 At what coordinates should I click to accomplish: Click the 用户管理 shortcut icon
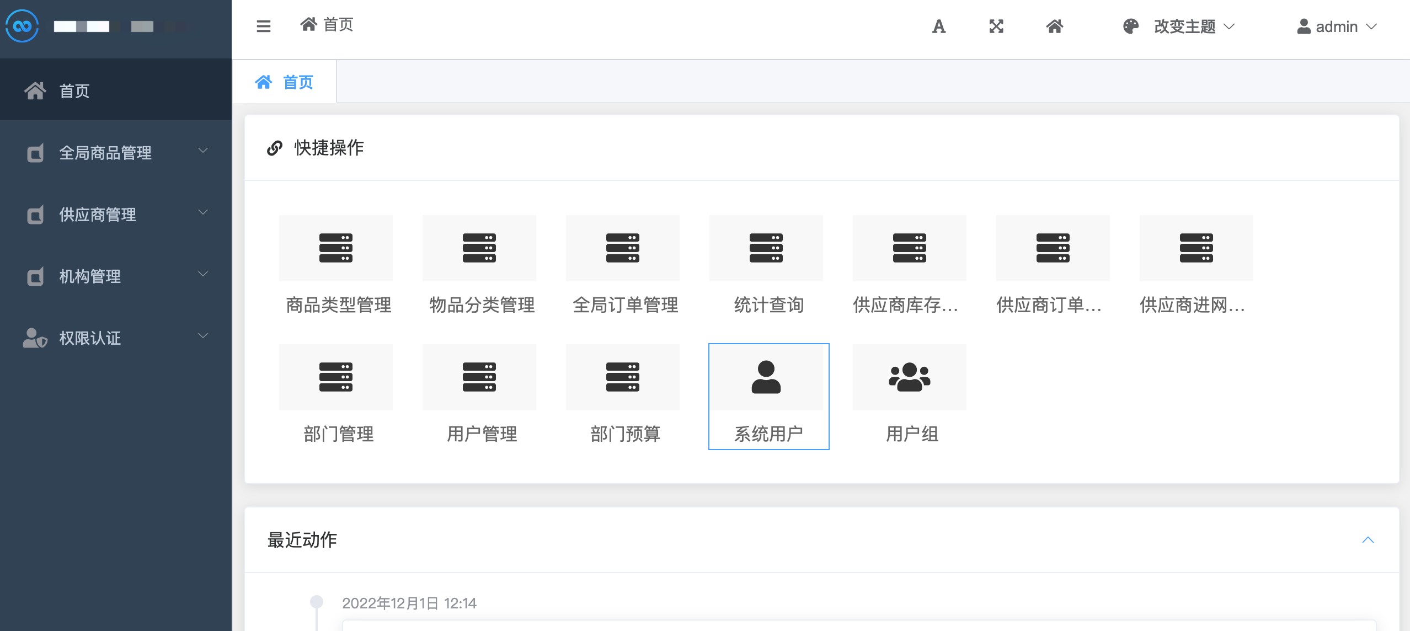[479, 377]
